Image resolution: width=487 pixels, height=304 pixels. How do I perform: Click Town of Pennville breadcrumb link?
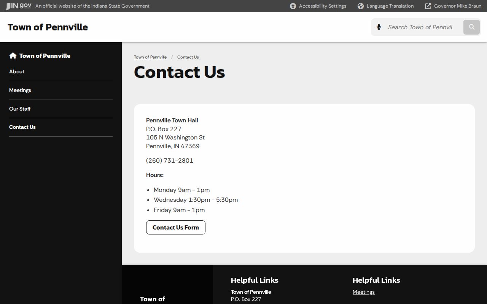coord(150,57)
